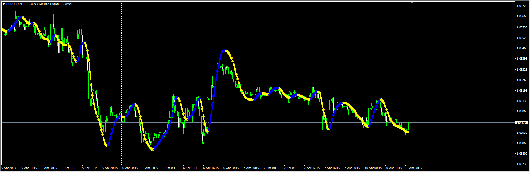
Task: Click time axis label 6 Apr 16:15
Action: (x=211, y=168)
